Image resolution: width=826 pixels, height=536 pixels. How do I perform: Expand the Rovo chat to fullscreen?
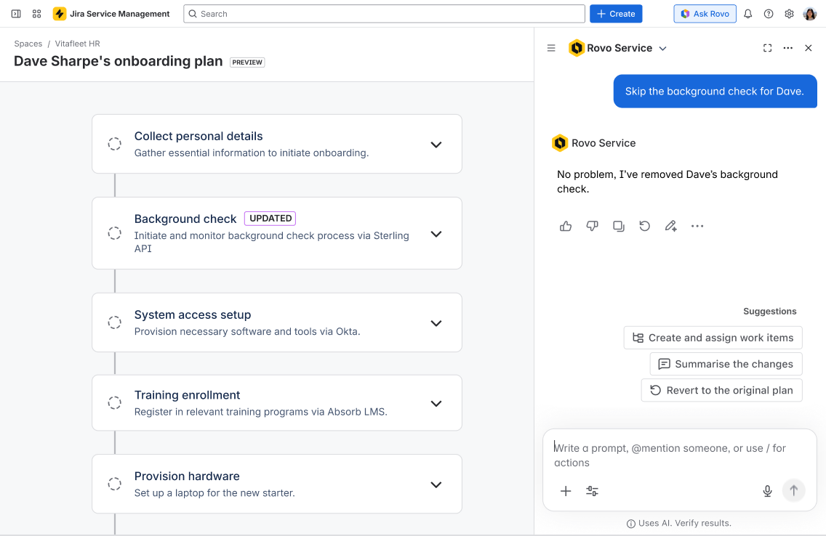pyautogui.click(x=767, y=48)
